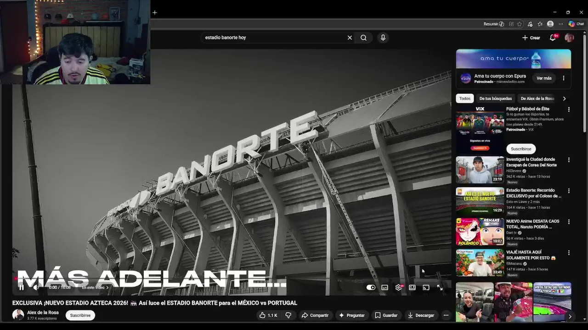588x330 pixels.
Task: Play NUEVO Anime DESATA CAOS thumbnail
Action: click(x=480, y=232)
